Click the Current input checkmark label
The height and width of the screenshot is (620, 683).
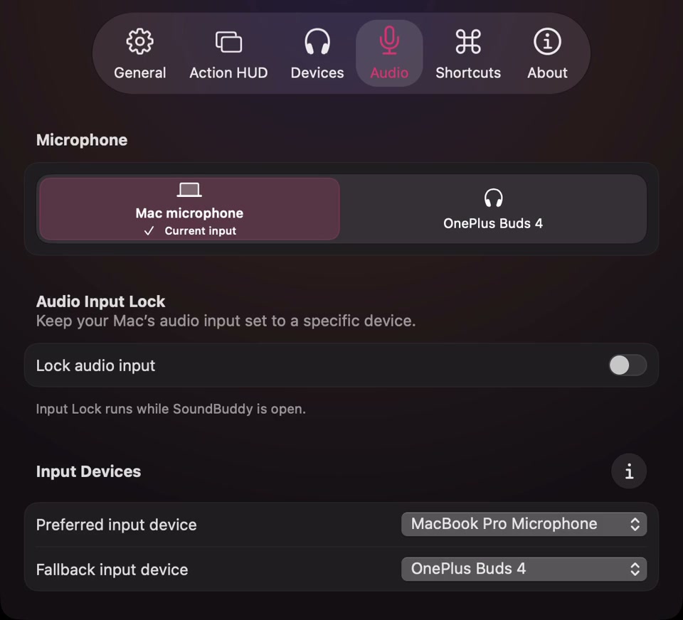(x=190, y=231)
